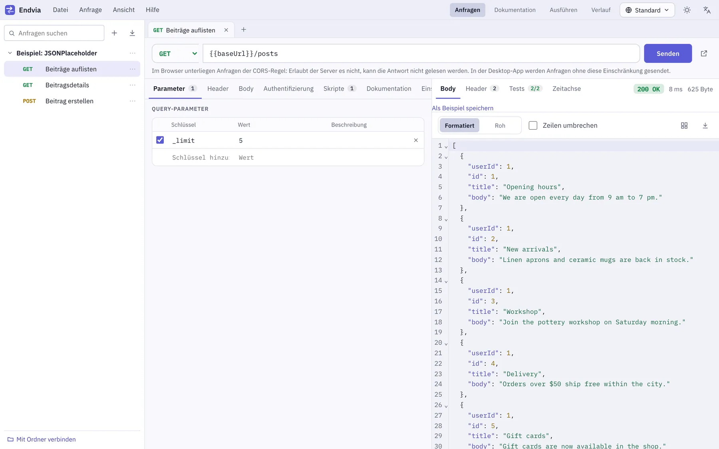Open the Ansicht menu
Image resolution: width=719 pixels, height=449 pixels.
click(123, 10)
